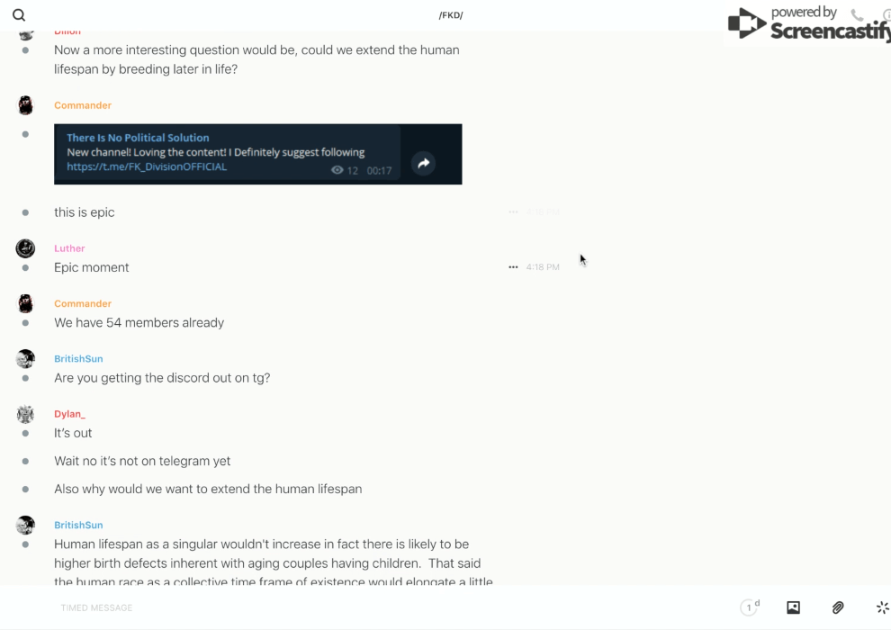The height and width of the screenshot is (630, 891).
Task: Select the message "We have 54 members already"
Action: pyautogui.click(x=139, y=322)
